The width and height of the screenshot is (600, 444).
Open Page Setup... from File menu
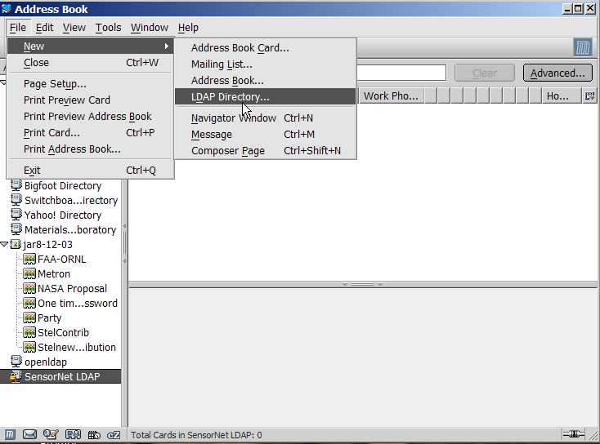tap(91, 84)
